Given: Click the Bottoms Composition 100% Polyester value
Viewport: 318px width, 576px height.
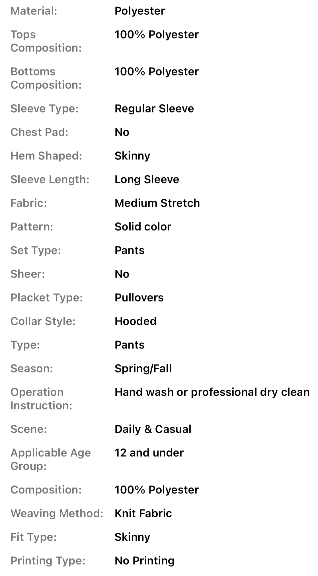Looking at the screenshot, I should pos(157,71).
